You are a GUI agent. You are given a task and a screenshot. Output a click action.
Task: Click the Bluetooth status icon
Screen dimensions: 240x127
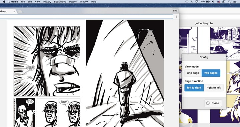click(x=192, y=2)
